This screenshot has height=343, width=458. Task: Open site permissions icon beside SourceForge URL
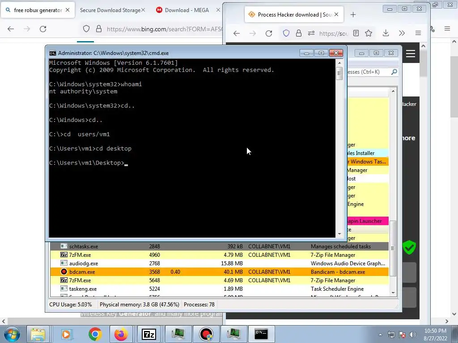coord(311,33)
